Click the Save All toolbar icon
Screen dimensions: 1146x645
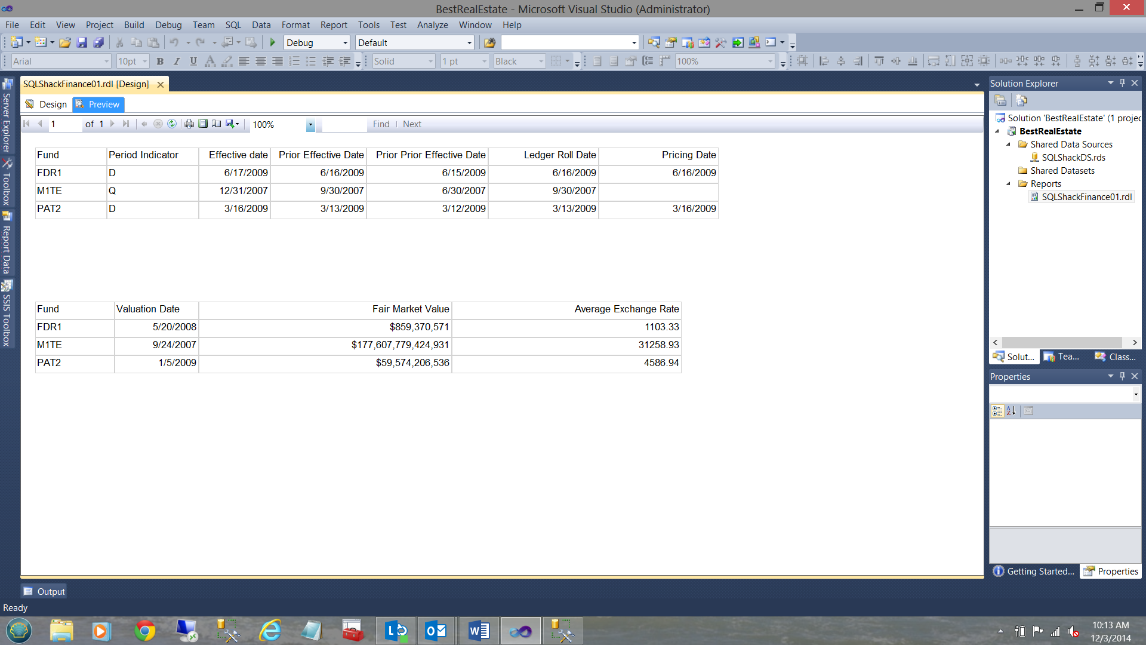coord(99,42)
